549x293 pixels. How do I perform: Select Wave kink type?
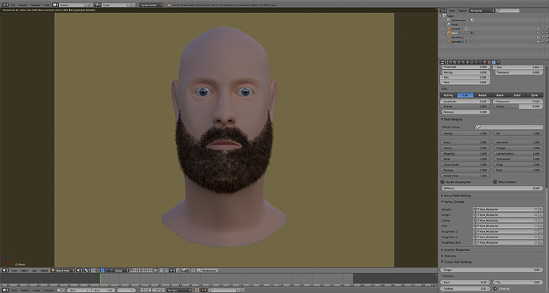(500, 95)
